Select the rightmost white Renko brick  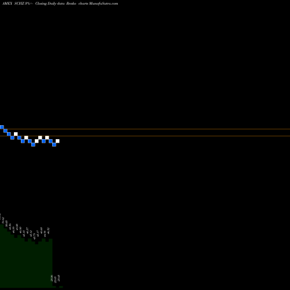point(57,141)
